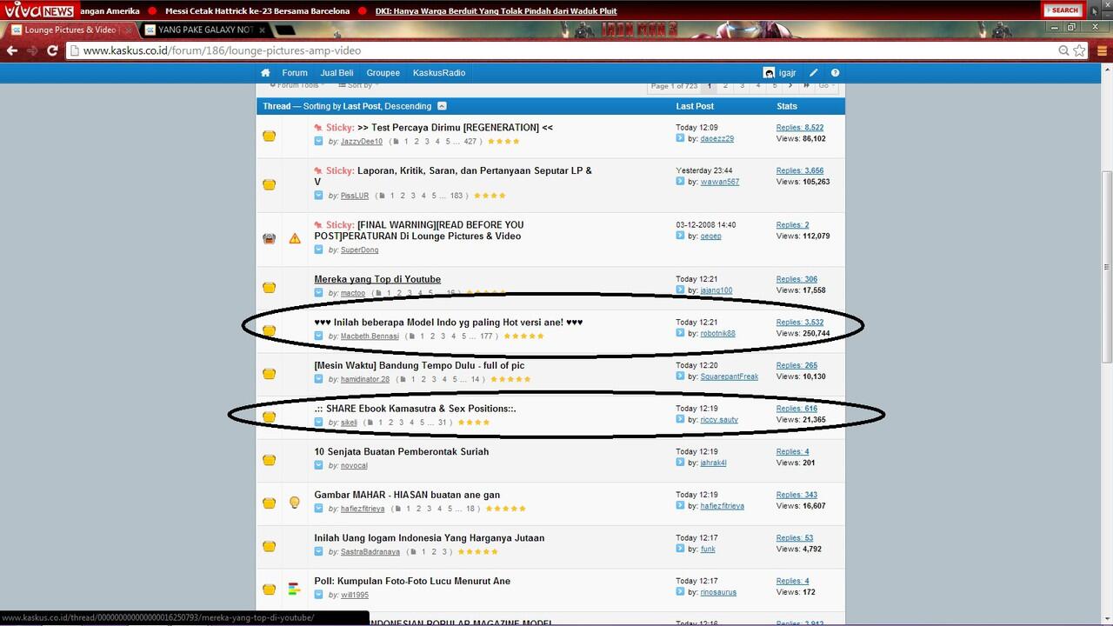
Task: Close the Lounge Pictures & Video tab
Action: click(128, 30)
